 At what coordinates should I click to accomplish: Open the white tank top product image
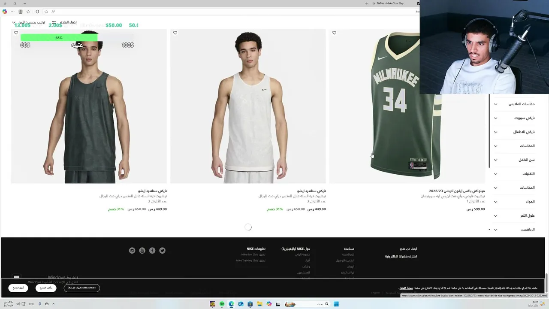coord(248,106)
